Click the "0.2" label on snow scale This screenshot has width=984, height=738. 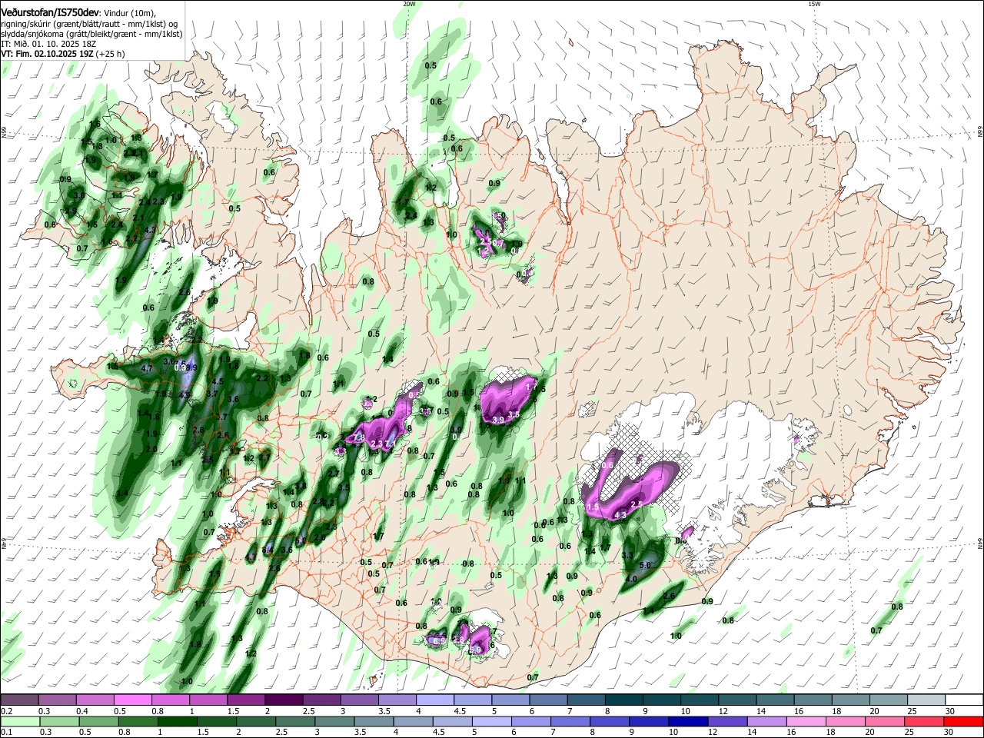(6, 711)
